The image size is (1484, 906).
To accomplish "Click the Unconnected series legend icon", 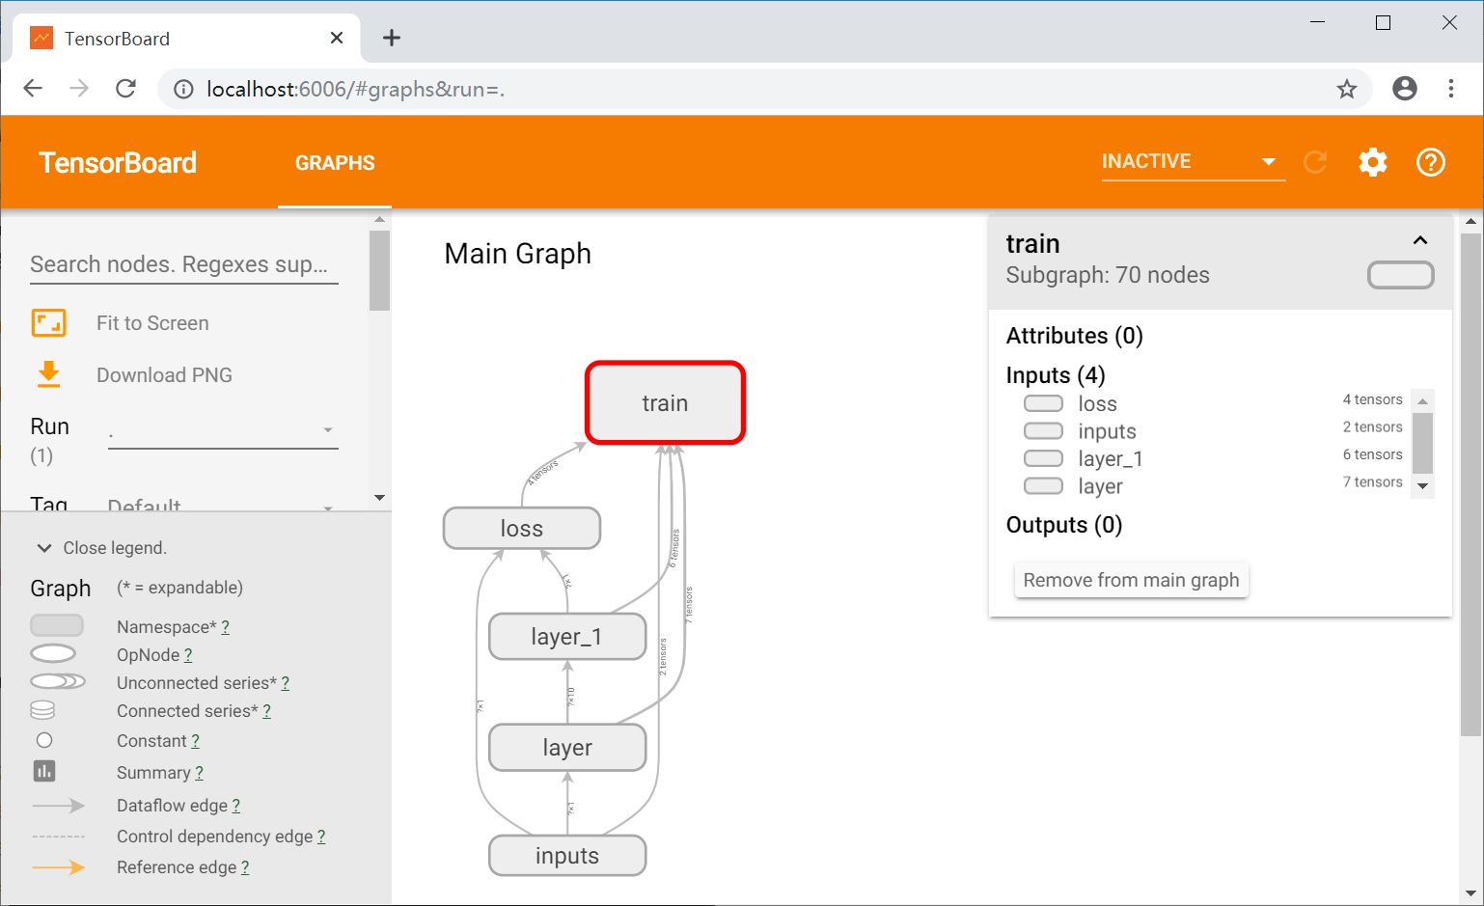I will tap(58, 681).
